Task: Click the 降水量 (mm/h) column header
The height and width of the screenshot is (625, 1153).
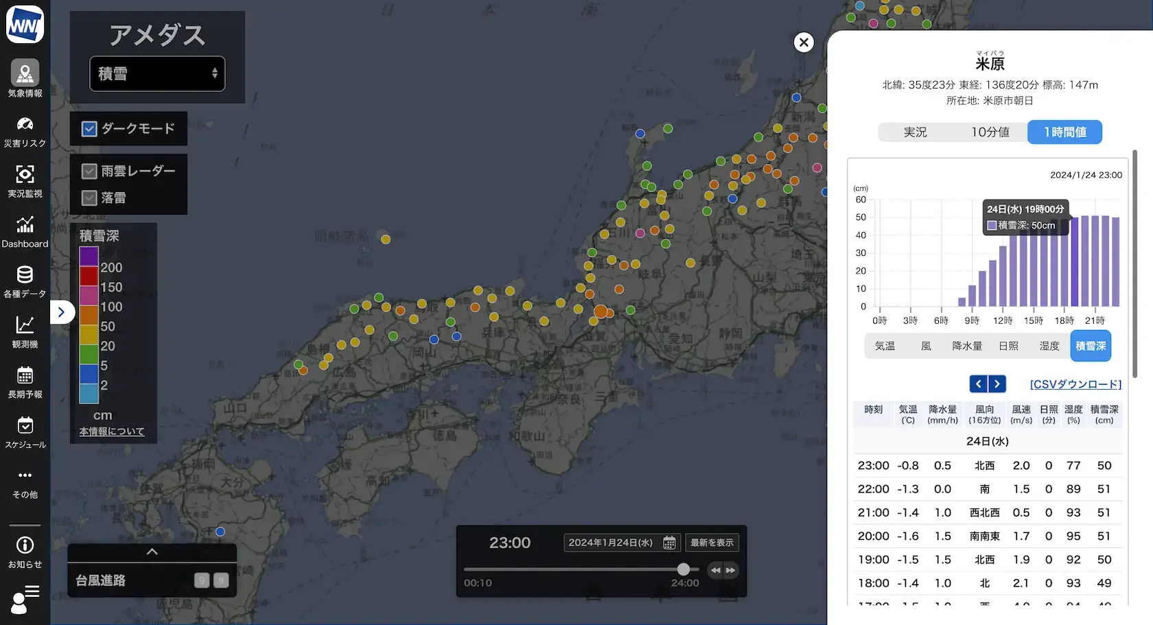Action: (x=942, y=414)
